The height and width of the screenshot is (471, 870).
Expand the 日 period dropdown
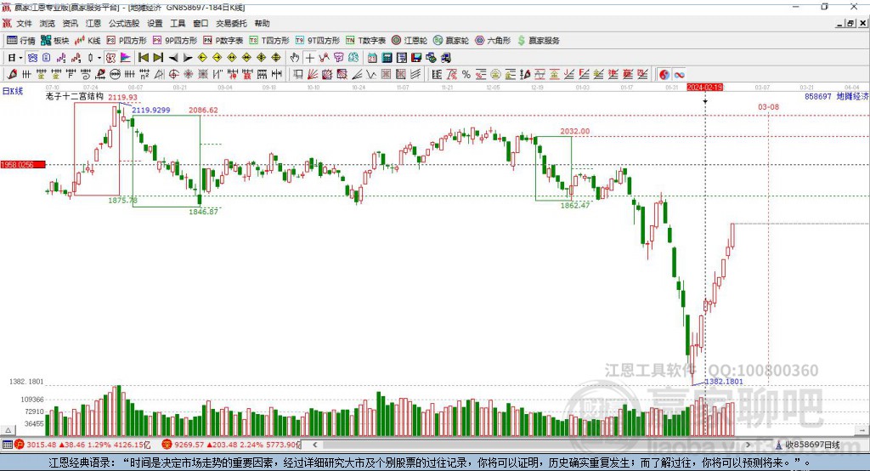(20, 58)
